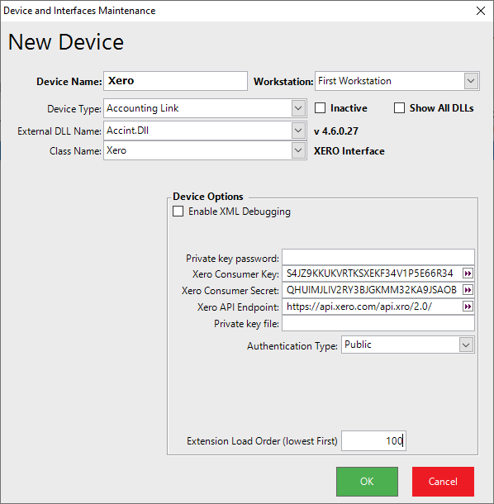Select the Private key file field

[x=378, y=323]
